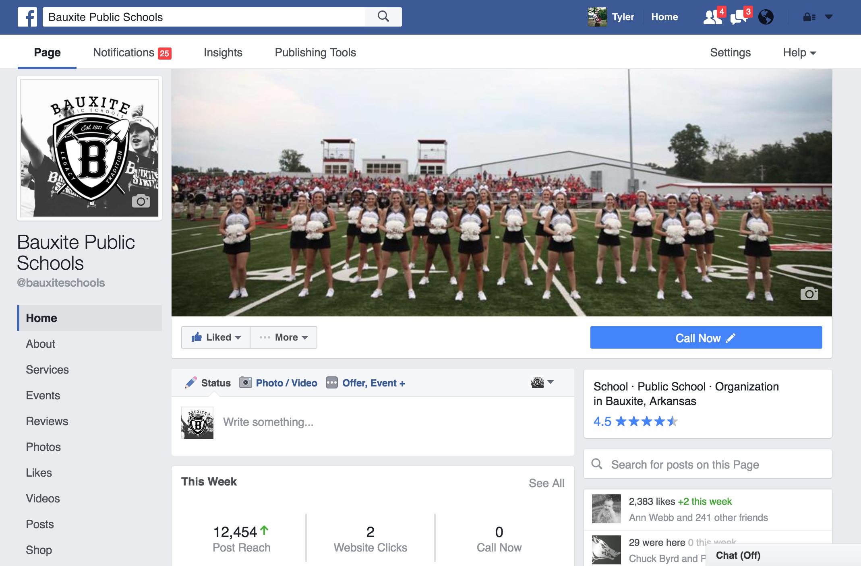
Task: Open the Help dropdown menu
Action: [799, 53]
